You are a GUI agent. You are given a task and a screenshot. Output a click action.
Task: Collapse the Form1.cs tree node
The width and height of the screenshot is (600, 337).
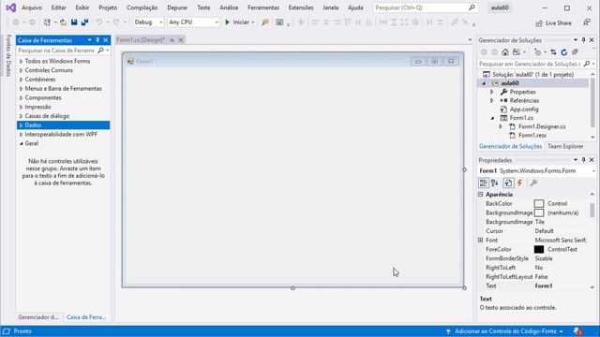(x=492, y=118)
